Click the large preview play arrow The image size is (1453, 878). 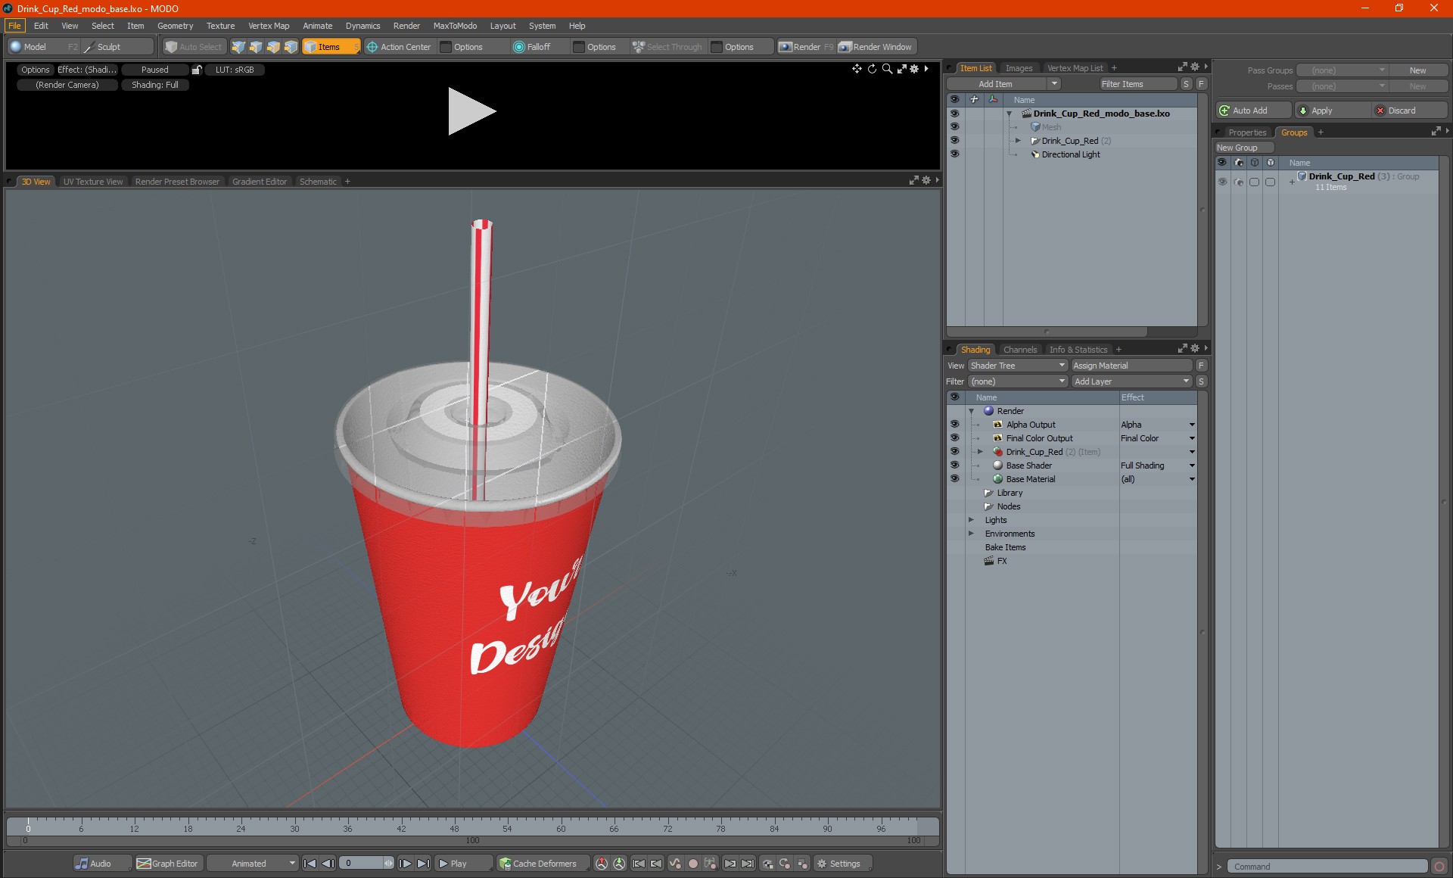click(x=471, y=111)
